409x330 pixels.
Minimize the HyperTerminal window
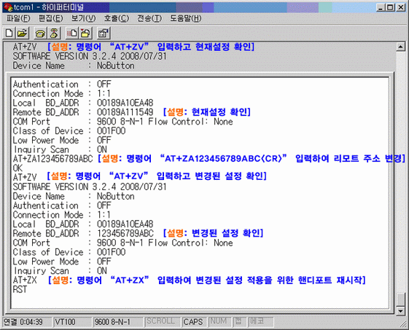click(x=381, y=7)
